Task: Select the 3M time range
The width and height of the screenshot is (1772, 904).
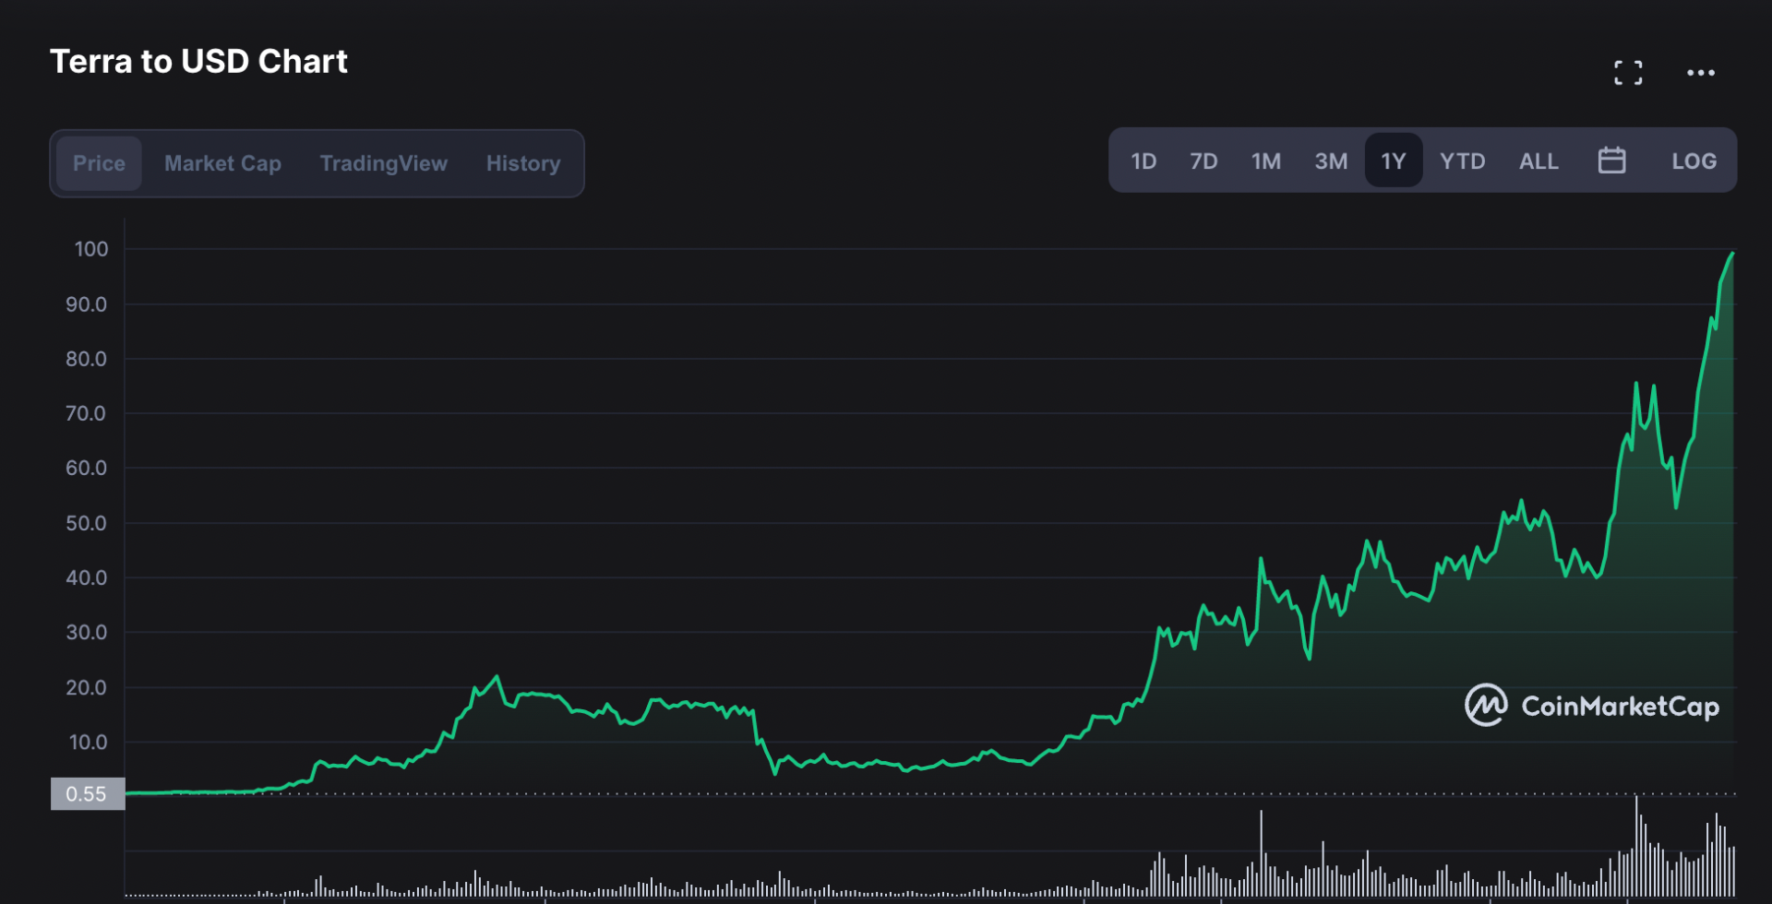Action: (1331, 160)
